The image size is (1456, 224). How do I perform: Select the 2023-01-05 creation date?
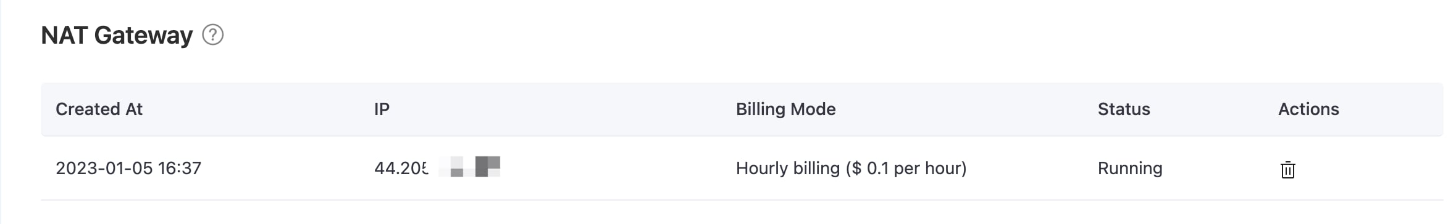104,168
